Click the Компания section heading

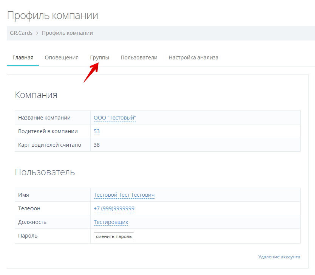pyautogui.click(x=36, y=95)
